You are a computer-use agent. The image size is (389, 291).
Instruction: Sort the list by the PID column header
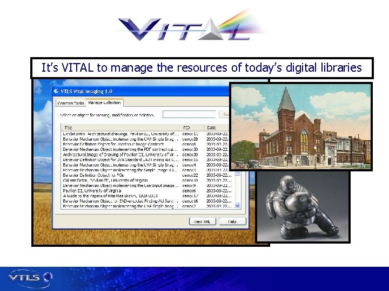(x=192, y=128)
